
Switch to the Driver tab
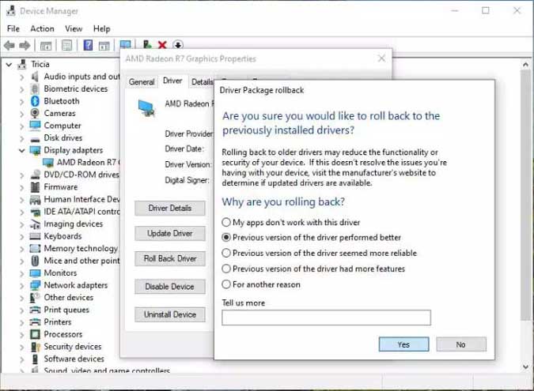pyautogui.click(x=172, y=81)
